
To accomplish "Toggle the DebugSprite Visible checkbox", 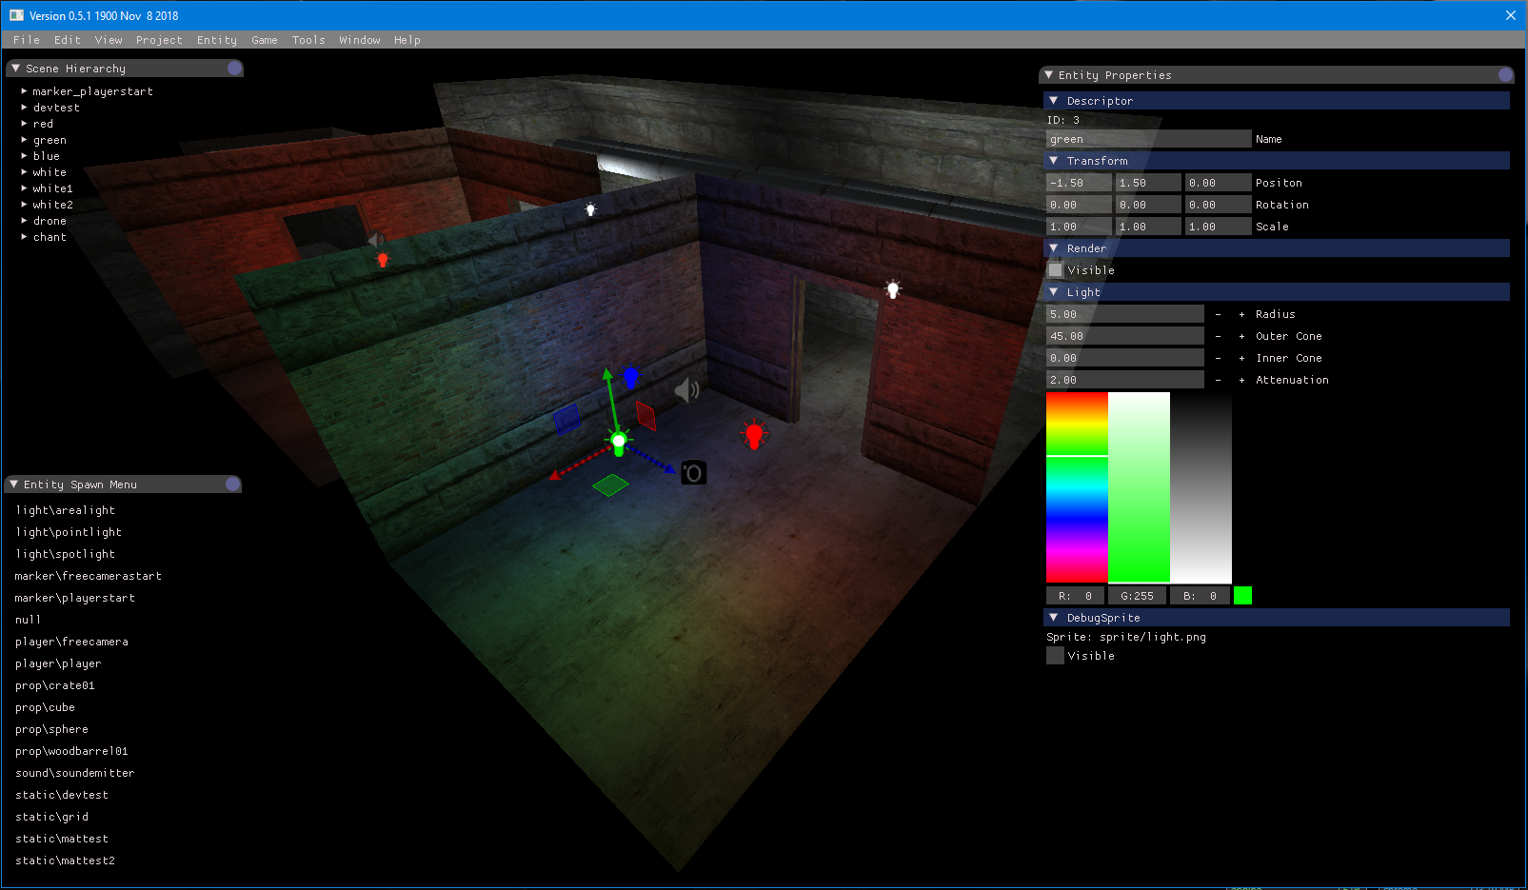I will tap(1055, 656).
